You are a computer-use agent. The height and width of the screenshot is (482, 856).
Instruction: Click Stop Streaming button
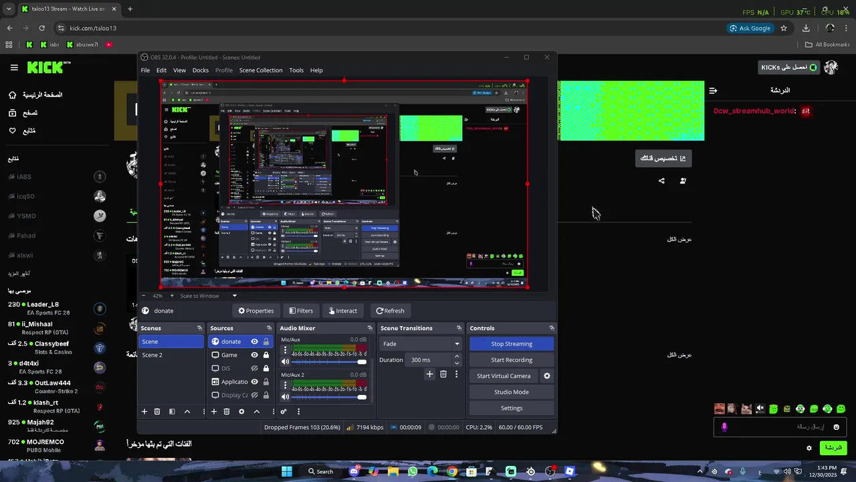pos(512,344)
